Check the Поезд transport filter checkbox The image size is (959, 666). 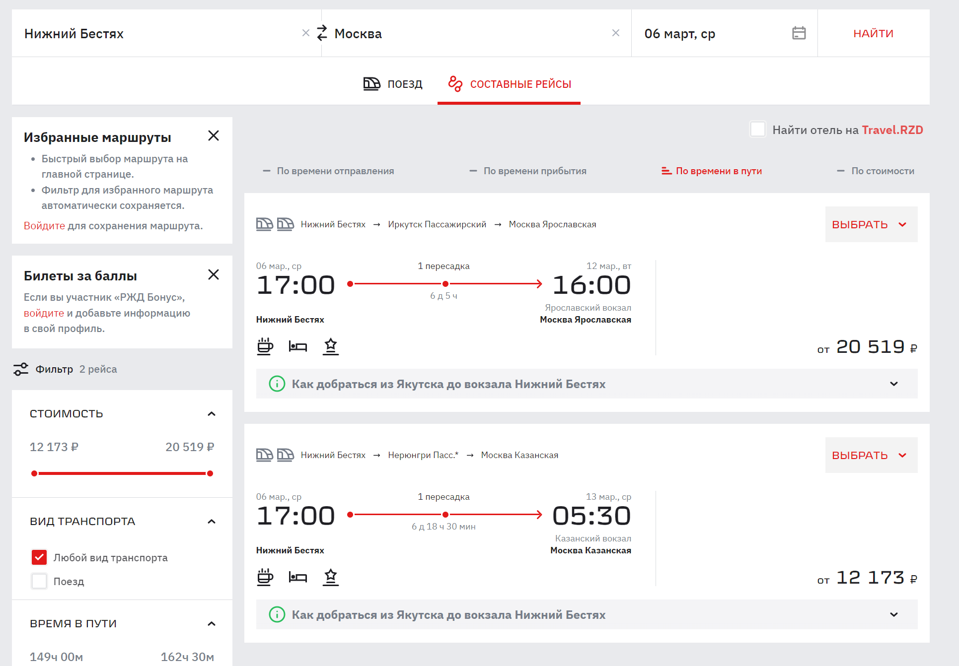click(39, 581)
